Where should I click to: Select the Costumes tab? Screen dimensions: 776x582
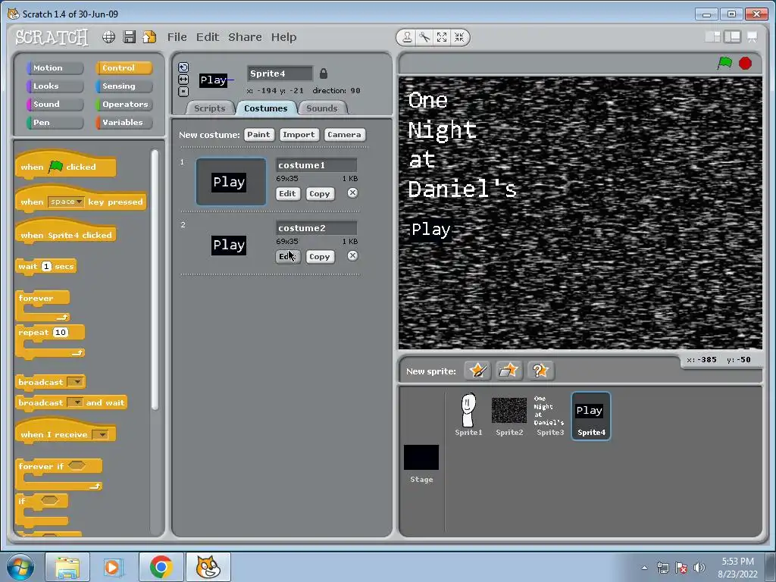266,108
